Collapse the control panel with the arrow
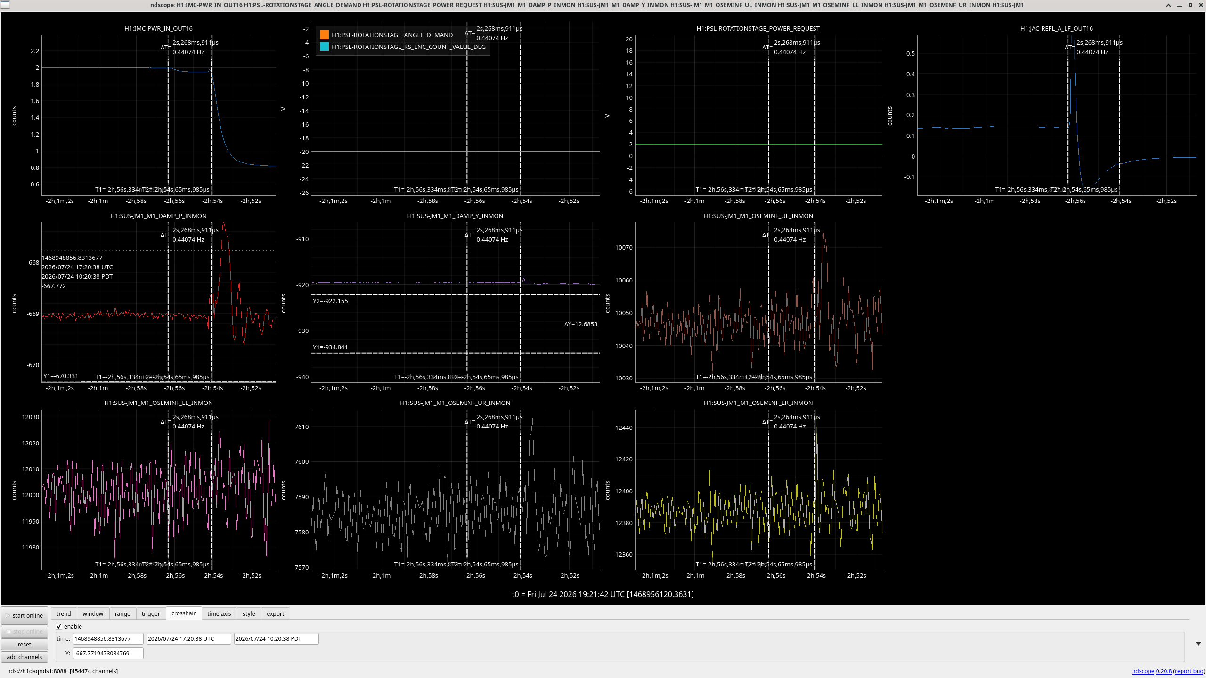Screen dimensions: 1206x678 pos(1198,643)
